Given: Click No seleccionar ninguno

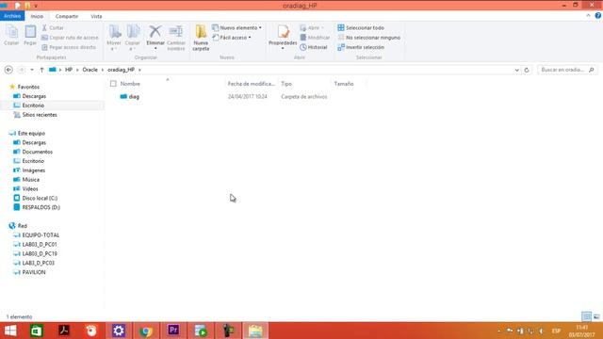Looking at the screenshot, I should coord(369,38).
